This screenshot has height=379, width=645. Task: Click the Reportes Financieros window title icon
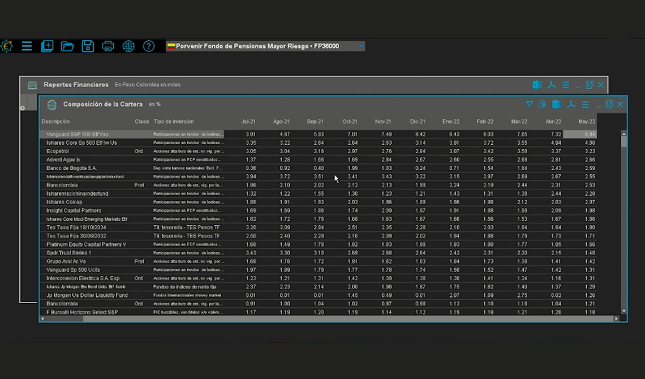click(32, 85)
